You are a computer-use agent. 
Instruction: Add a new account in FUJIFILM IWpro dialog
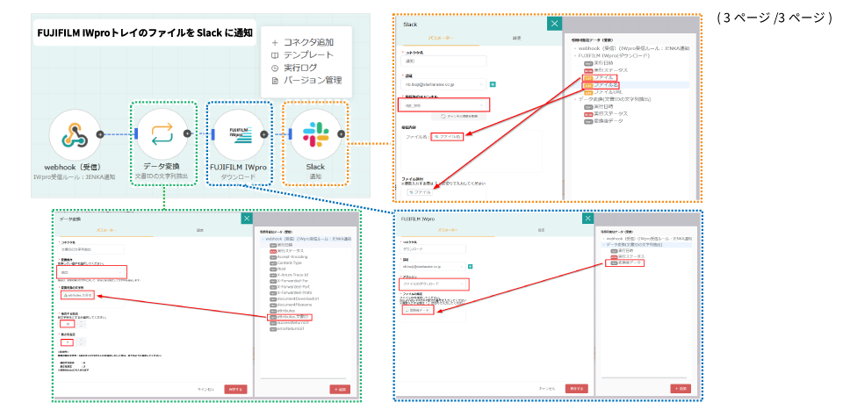(x=471, y=267)
